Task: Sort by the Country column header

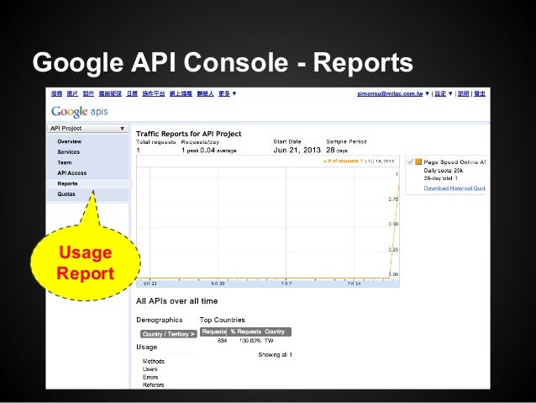Action: (275, 331)
